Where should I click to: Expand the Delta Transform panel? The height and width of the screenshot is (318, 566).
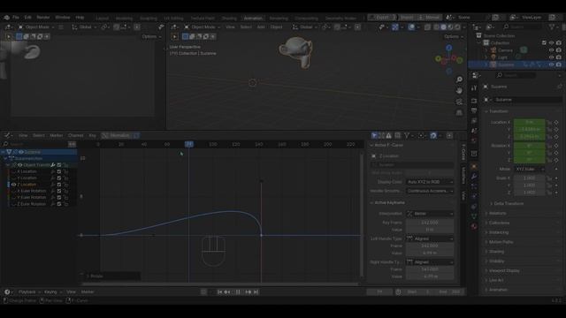pyautogui.click(x=509, y=204)
